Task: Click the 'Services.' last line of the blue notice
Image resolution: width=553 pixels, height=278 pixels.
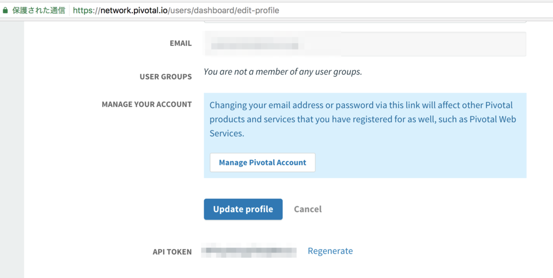Action: click(227, 133)
